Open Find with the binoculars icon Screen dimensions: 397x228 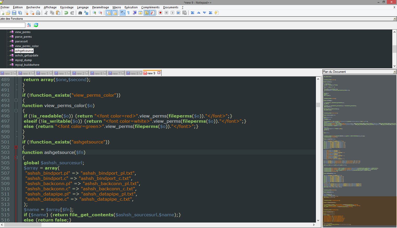(80, 13)
